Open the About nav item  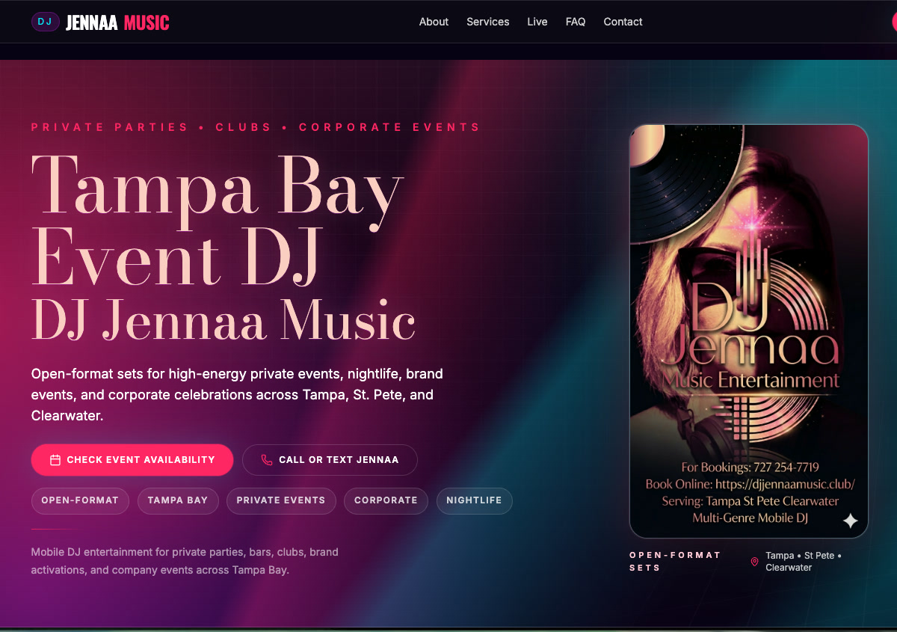click(434, 22)
